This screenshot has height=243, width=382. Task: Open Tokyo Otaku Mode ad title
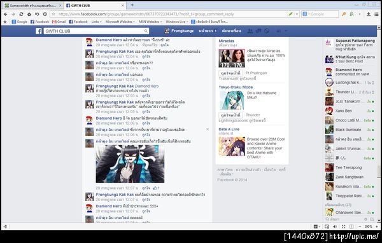(x=236, y=87)
